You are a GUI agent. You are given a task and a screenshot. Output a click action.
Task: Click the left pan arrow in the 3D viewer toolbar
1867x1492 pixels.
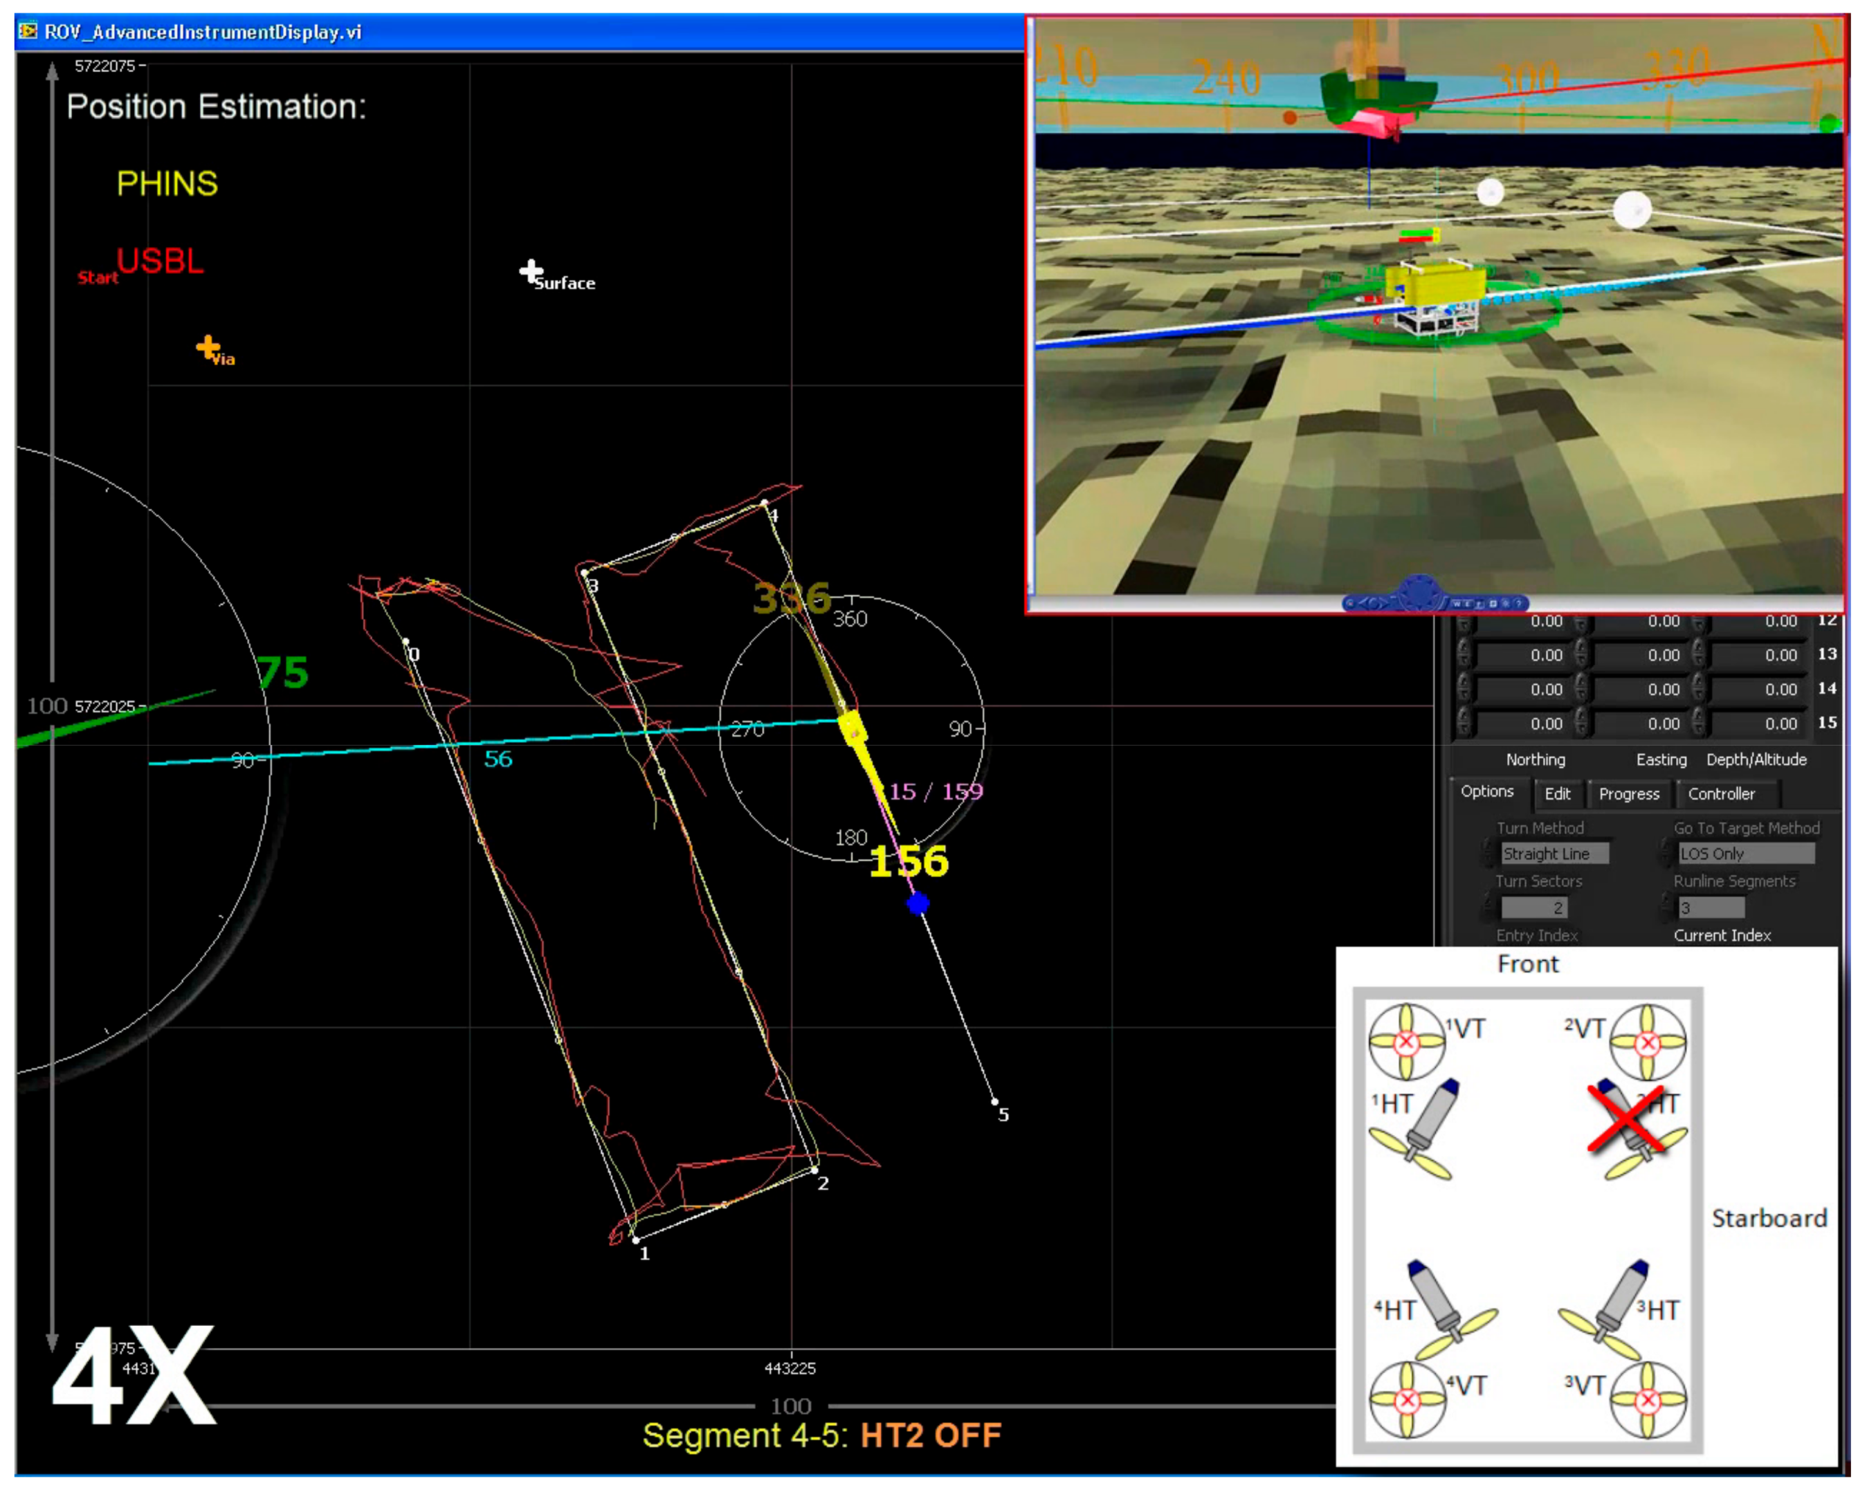pyautogui.click(x=1365, y=603)
